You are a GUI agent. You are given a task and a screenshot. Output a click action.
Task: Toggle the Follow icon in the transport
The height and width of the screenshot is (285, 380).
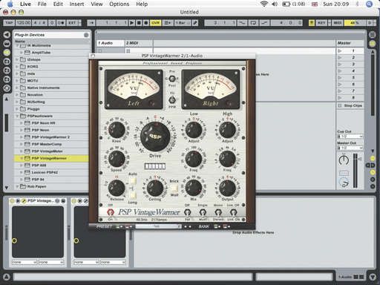91,23
